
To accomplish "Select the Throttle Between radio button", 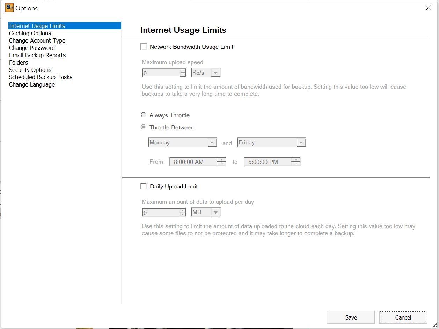I will point(144,127).
